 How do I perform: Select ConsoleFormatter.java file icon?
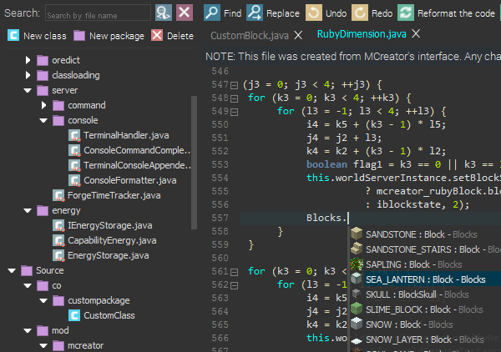click(x=74, y=180)
